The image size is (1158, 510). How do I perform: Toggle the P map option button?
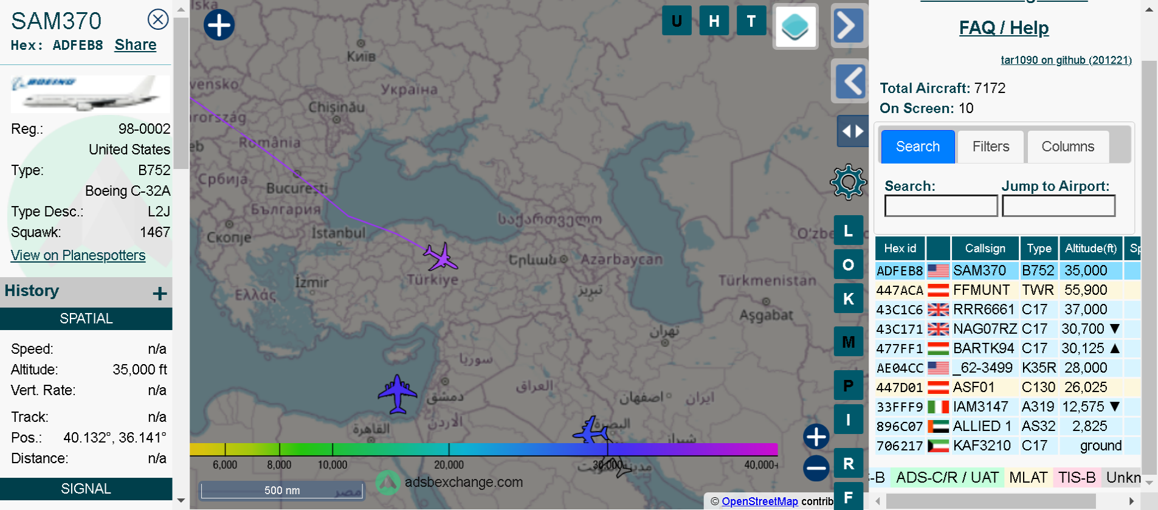[849, 385]
